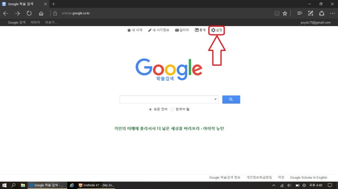Open taskbar search magnifier
Viewport: 338px width, 189px height.
14,185
